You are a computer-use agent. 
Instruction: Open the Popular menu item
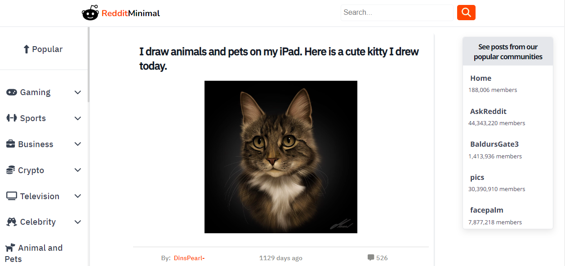[x=43, y=49]
